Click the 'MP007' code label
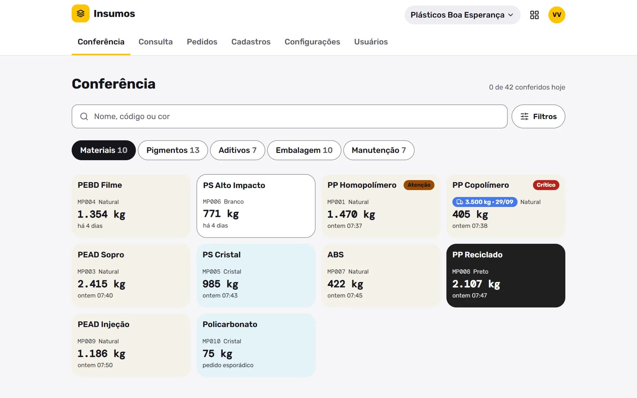 [x=336, y=272]
